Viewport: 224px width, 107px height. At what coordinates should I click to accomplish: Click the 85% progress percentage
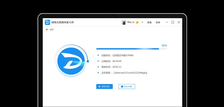164,45
